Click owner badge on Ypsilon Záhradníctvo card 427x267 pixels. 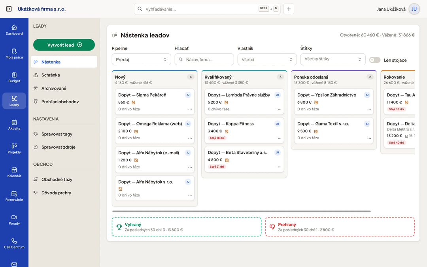367,95
